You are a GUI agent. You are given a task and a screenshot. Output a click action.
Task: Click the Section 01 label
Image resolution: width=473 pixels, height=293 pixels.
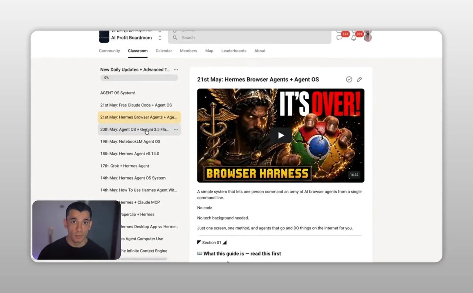[212, 243]
